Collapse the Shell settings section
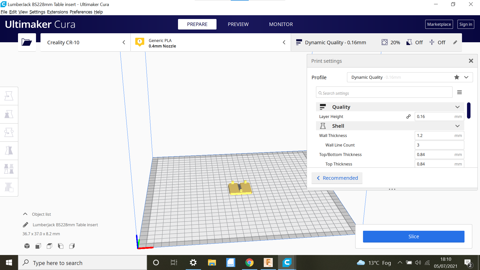Image resolution: width=480 pixels, height=270 pixels. [457, 126]
